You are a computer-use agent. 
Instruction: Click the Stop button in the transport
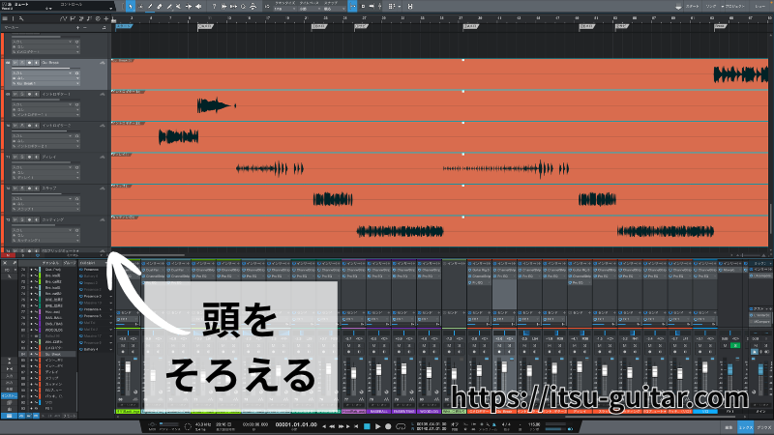click(367, 426)
